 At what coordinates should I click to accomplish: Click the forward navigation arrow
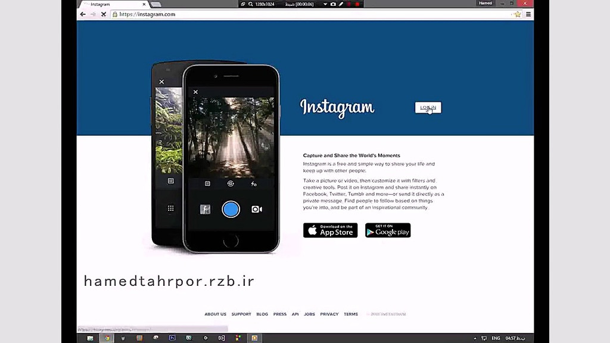tap(93, 14)
